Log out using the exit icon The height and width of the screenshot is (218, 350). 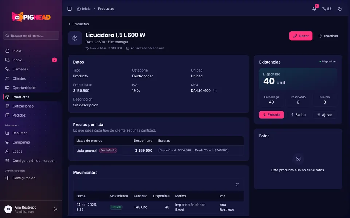click(55, 209)
